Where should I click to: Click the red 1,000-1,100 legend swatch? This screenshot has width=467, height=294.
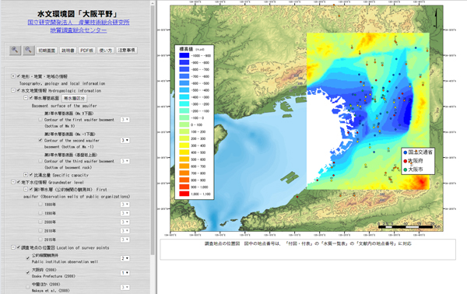[x=184, y=194]
